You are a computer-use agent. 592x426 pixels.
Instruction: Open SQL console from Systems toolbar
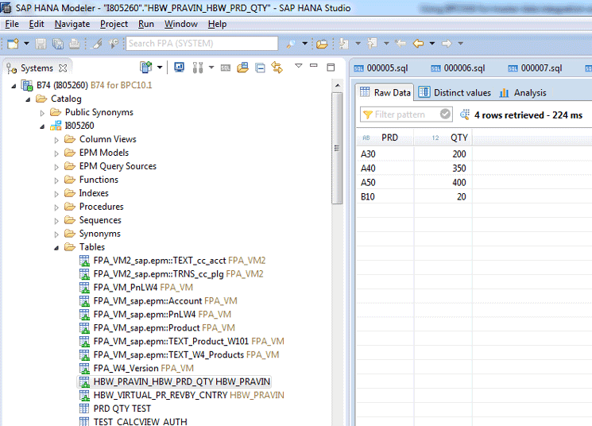226,68
